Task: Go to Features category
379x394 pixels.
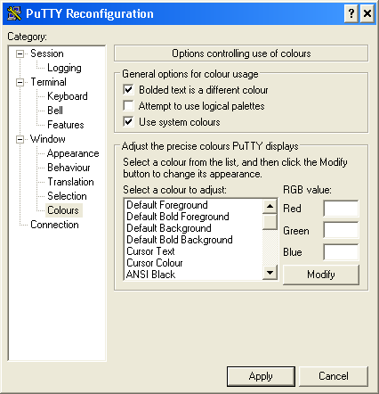Action: 66,125
